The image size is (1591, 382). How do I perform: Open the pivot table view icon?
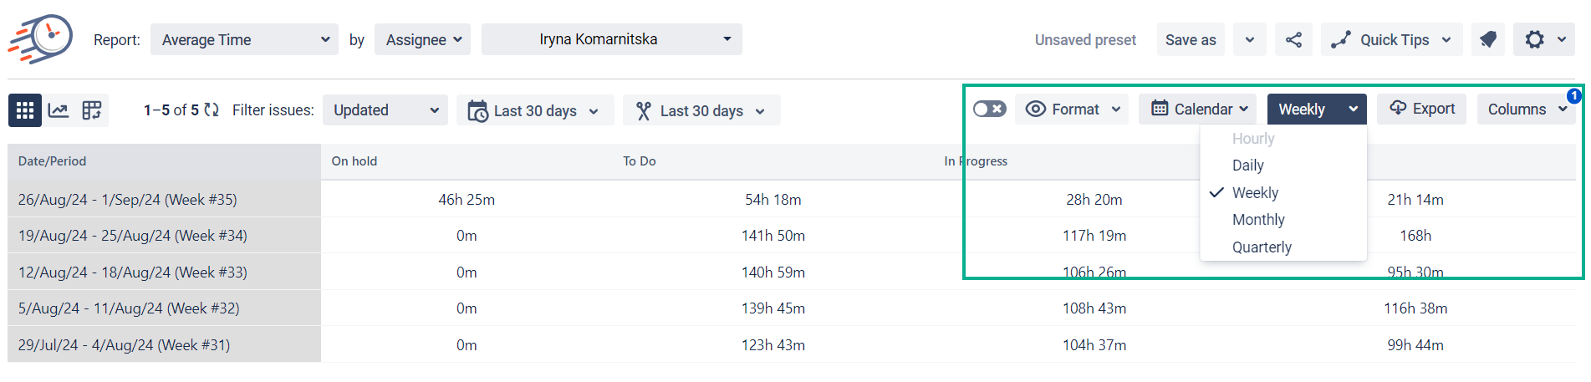92,110
